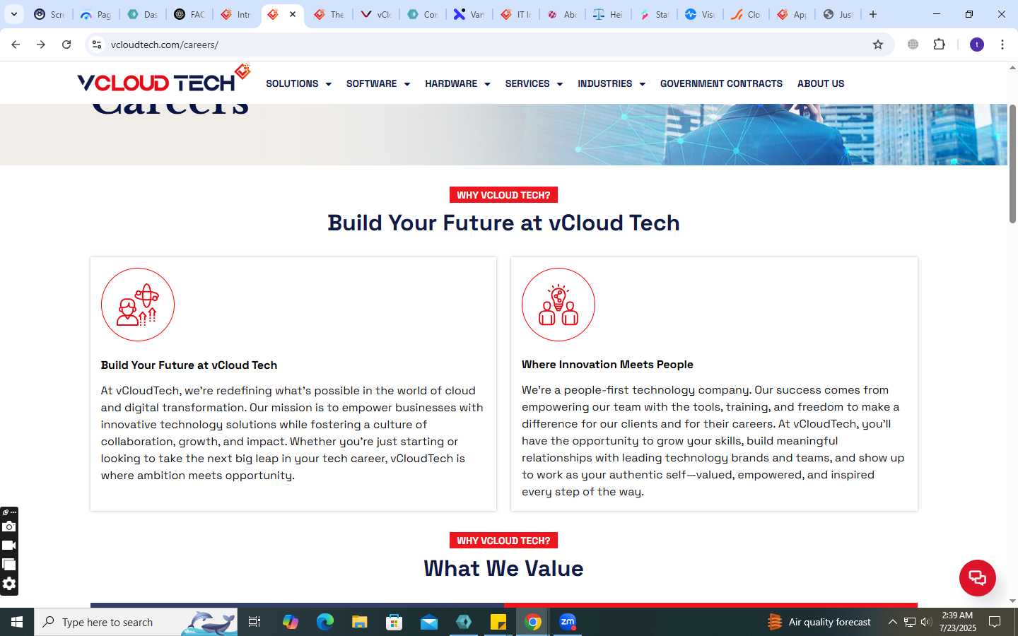The width and height of the screenshot is (1018, 636).
Task: Show hidden system tray icons
Action: pyautogui.click(x=892, y=622)
